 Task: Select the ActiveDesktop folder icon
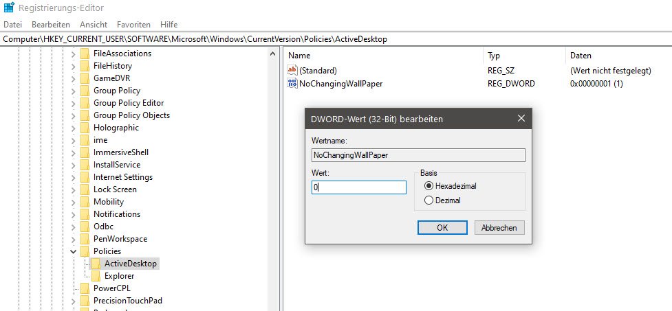pyautogui.click(x=96, y=264)
